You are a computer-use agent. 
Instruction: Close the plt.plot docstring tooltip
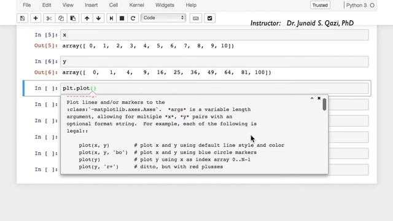tap(319, 98)
